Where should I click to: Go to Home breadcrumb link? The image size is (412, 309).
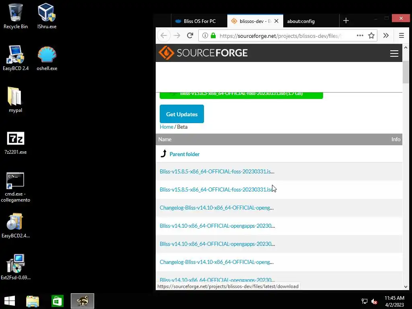[x=167, y=127]
